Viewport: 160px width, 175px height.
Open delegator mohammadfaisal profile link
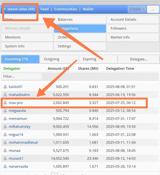23,142
